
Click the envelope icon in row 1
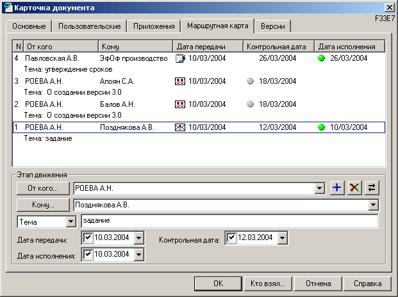click(180, 127)
